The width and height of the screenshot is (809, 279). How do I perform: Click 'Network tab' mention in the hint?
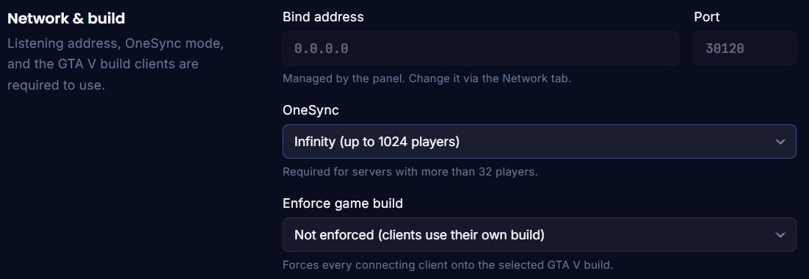tap(536, 79)
